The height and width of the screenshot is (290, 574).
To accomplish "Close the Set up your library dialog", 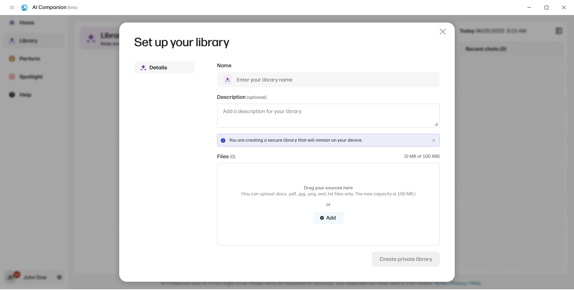I will coord(443,32).
